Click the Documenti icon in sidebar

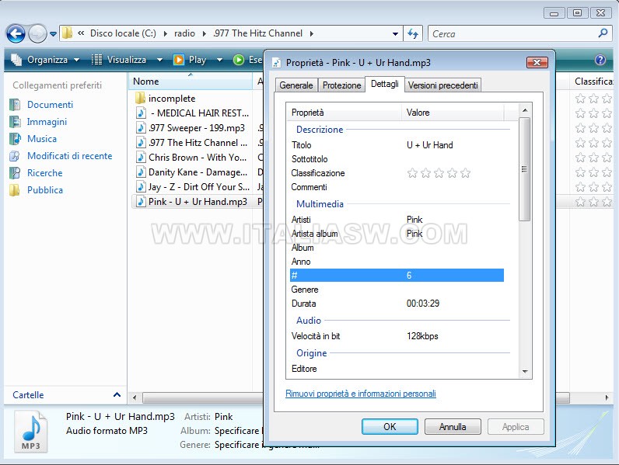pos(15,105)
